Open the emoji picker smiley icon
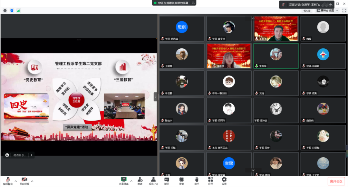 point(7,155)
